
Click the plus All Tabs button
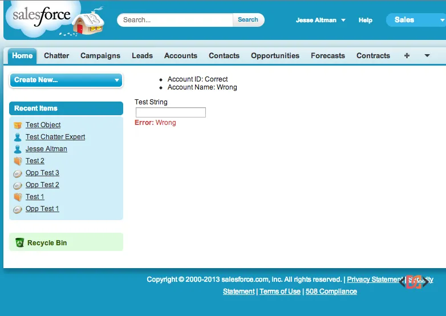407,56
